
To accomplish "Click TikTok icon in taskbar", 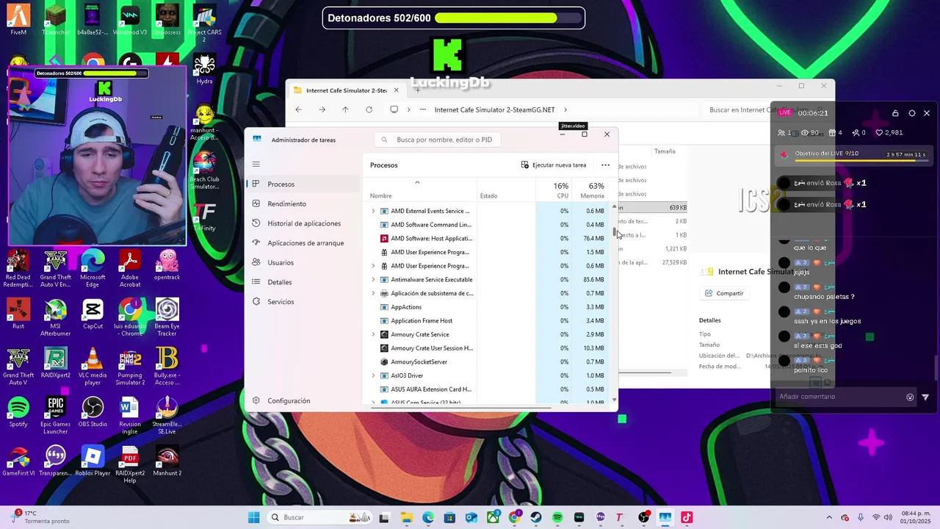I will (x=687, y=517).
